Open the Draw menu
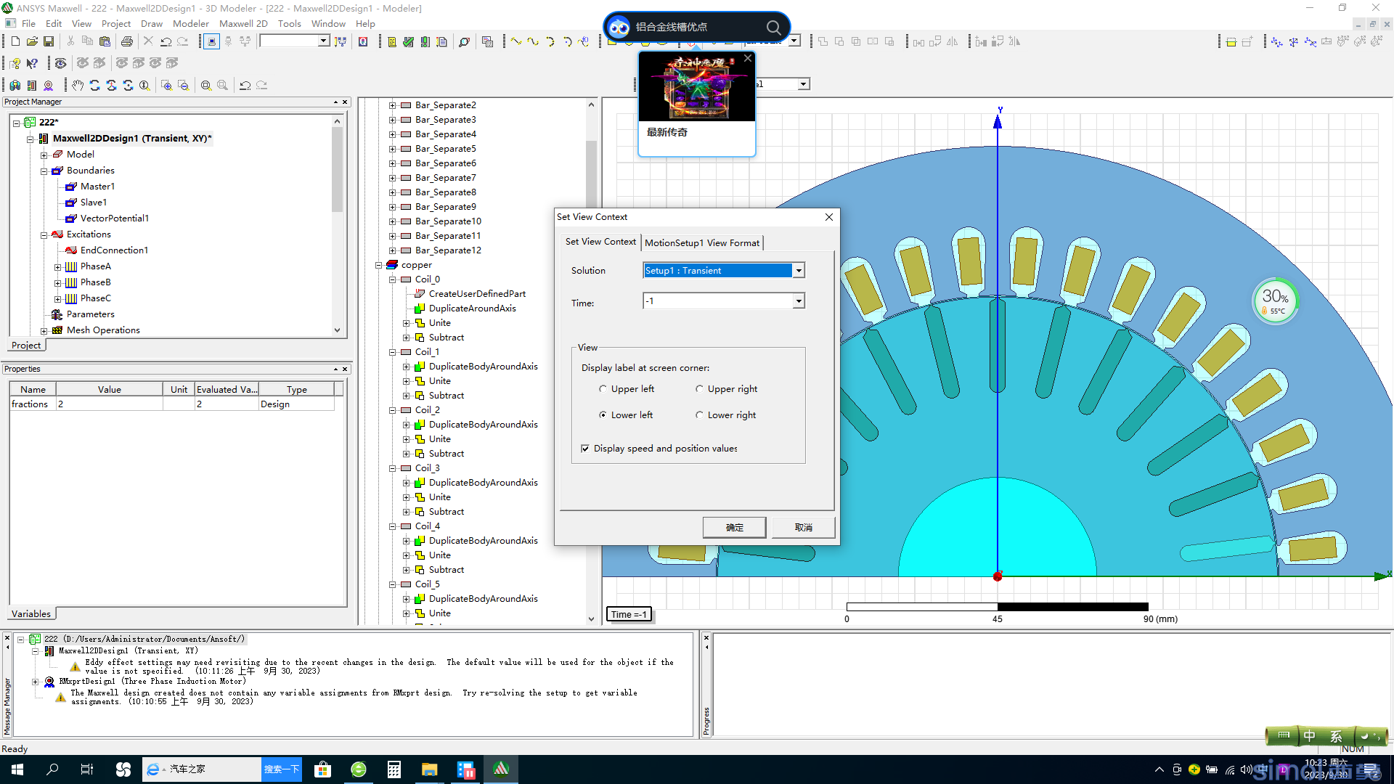Screen dimensions: 1394x784 coord(152,23)
